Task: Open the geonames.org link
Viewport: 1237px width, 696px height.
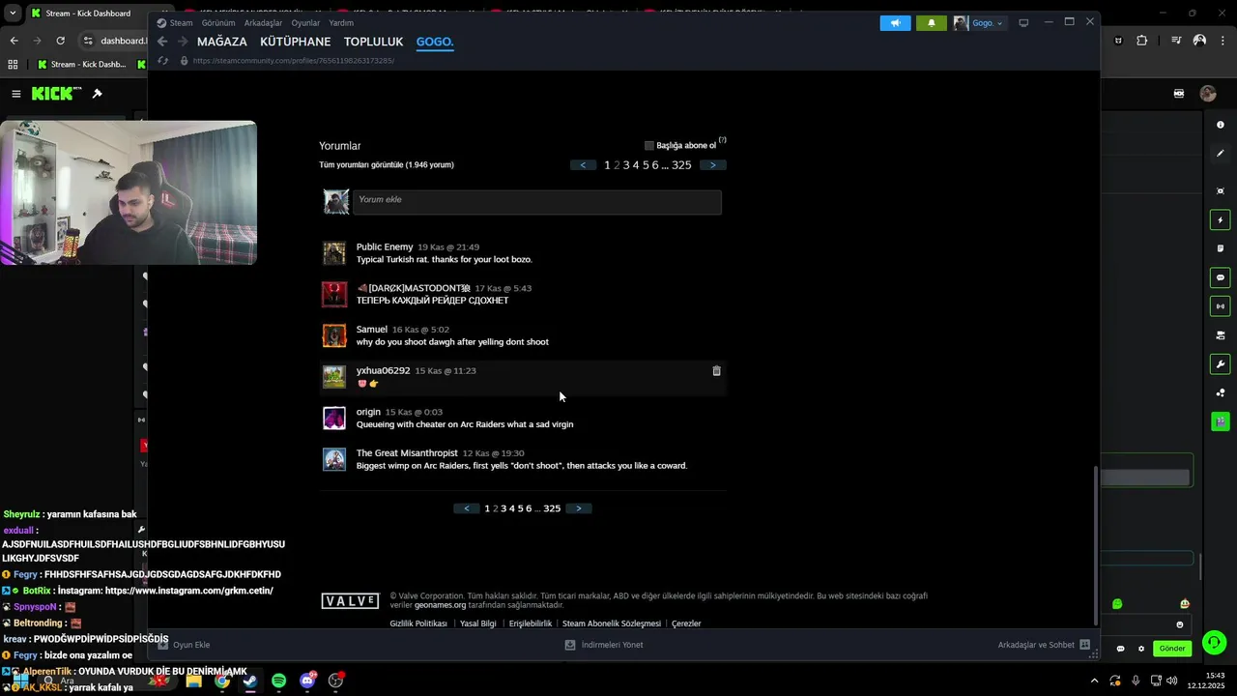Action: 441,605
